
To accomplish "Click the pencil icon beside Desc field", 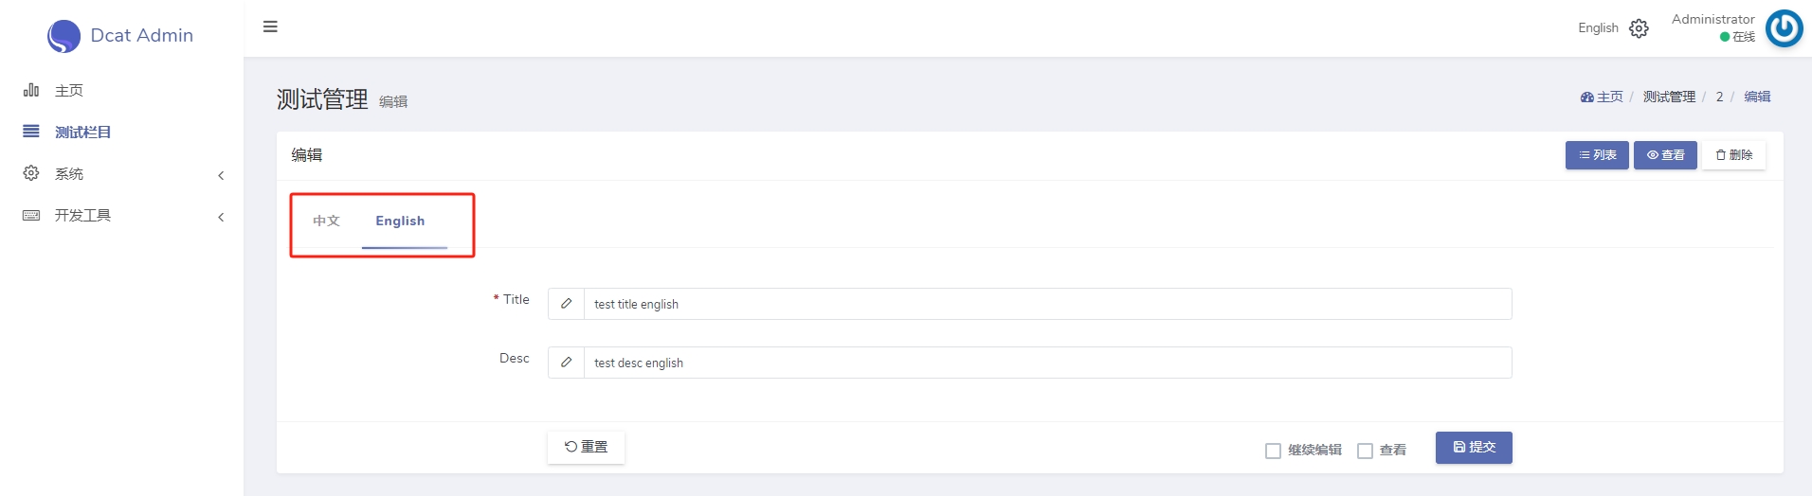I will 566,363.
